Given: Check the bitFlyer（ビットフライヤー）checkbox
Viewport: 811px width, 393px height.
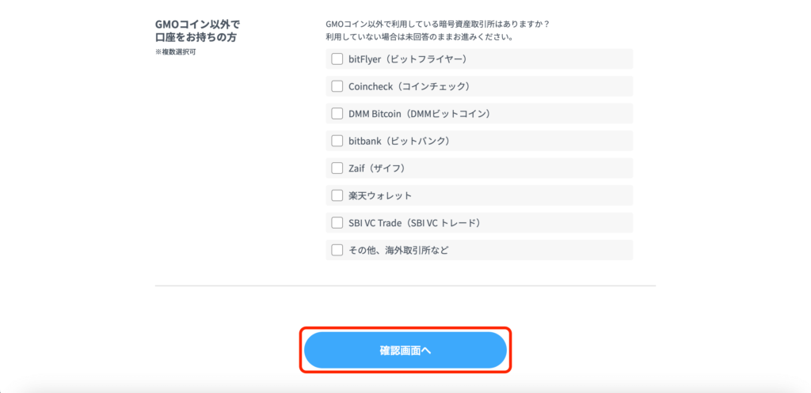Looking at the screenshot, I should (x=337, y=59).
